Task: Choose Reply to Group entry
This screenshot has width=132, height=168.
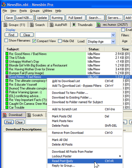Action: pos(85,166)
